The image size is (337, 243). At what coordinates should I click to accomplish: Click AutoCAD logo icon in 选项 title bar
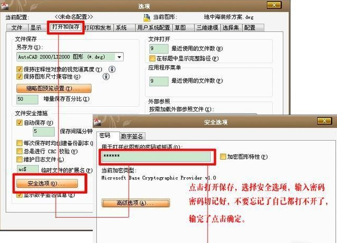tap(4, 6)
